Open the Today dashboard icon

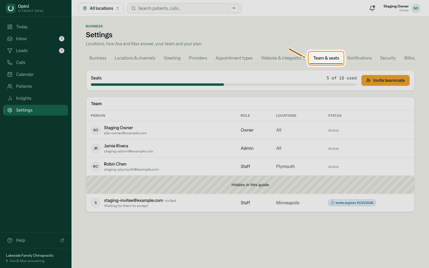point(10,27)
